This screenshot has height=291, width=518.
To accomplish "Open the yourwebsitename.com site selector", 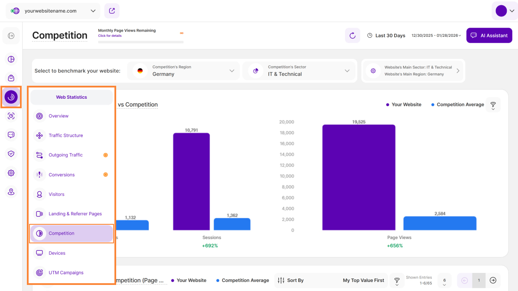I will pos(53,11).
